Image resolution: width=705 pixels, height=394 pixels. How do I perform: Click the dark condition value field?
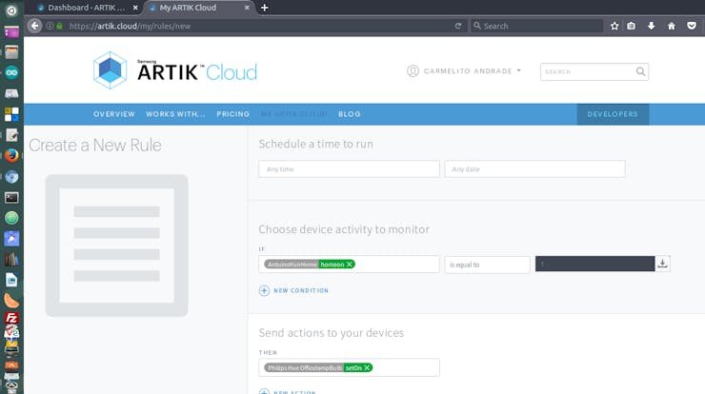[x=594, y=264]
